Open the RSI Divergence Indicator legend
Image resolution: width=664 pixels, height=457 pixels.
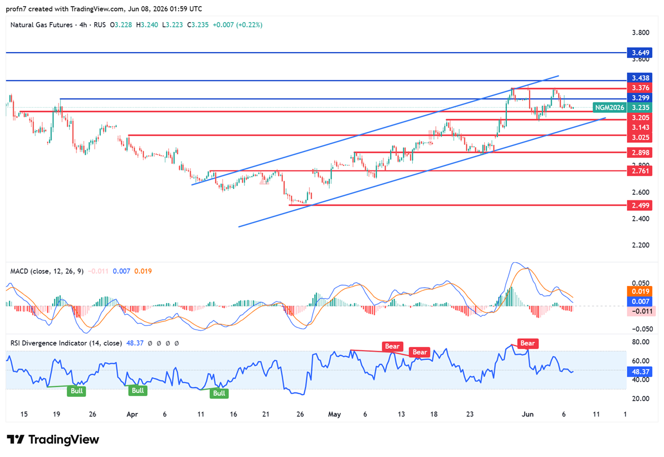66,343
